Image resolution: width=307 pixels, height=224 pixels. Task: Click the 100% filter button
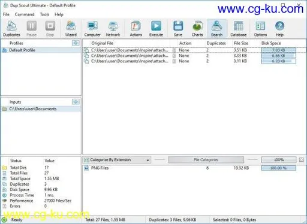pos(279,160)
